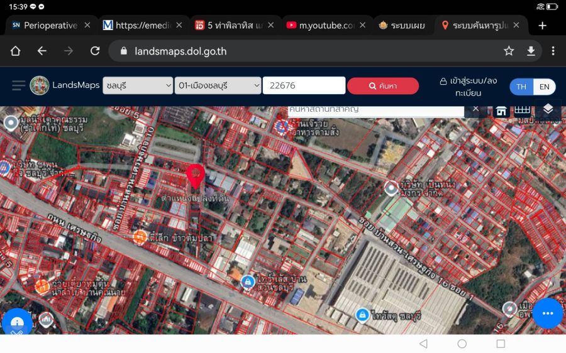
Task: Open the LandsMaps hamburger menu
Action: pyautogui.click(x=18, y=85)
